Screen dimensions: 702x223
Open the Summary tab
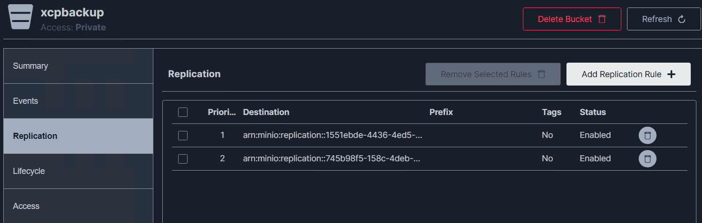point(78,66)
